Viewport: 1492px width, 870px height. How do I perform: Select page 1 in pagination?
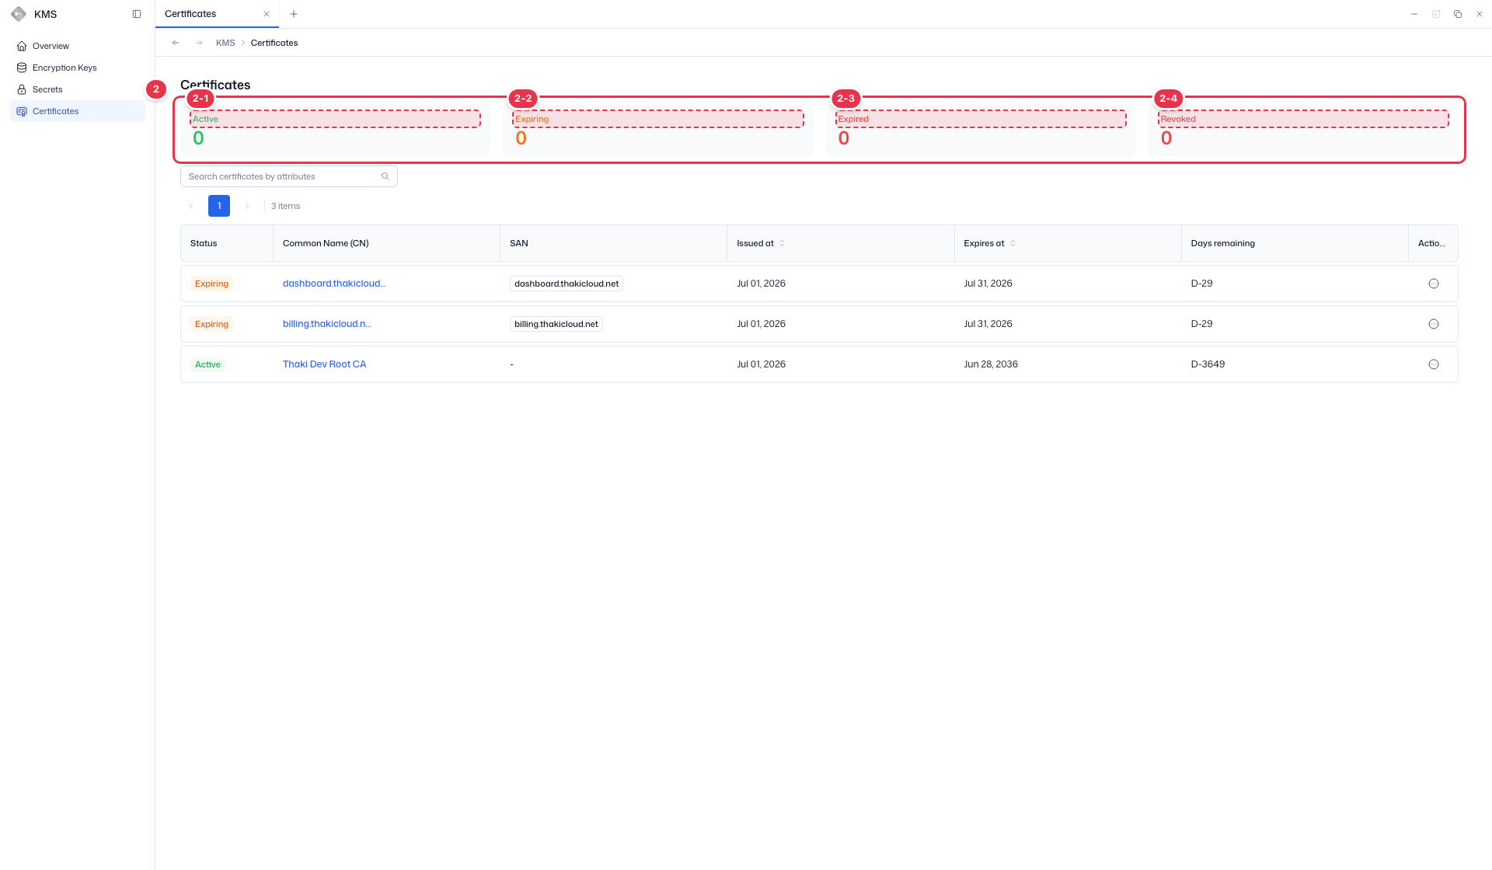point(219,206)
